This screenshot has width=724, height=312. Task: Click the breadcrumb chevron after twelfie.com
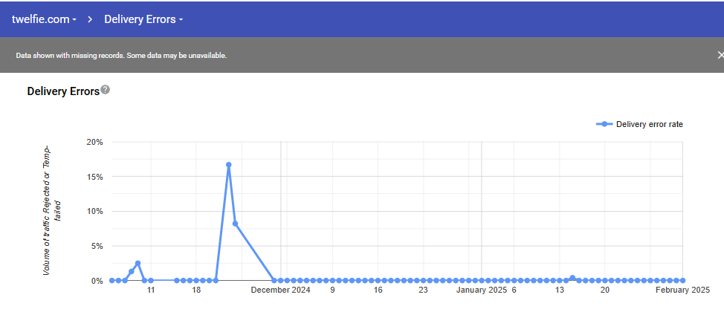(90, 19)
